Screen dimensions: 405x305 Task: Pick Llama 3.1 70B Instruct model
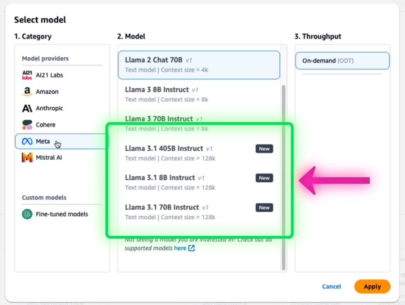pos(199,212)
